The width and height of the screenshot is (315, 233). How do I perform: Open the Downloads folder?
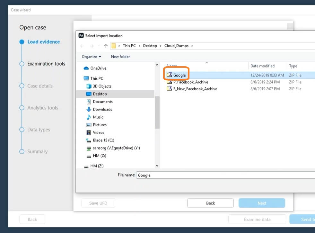pos(102,109)
